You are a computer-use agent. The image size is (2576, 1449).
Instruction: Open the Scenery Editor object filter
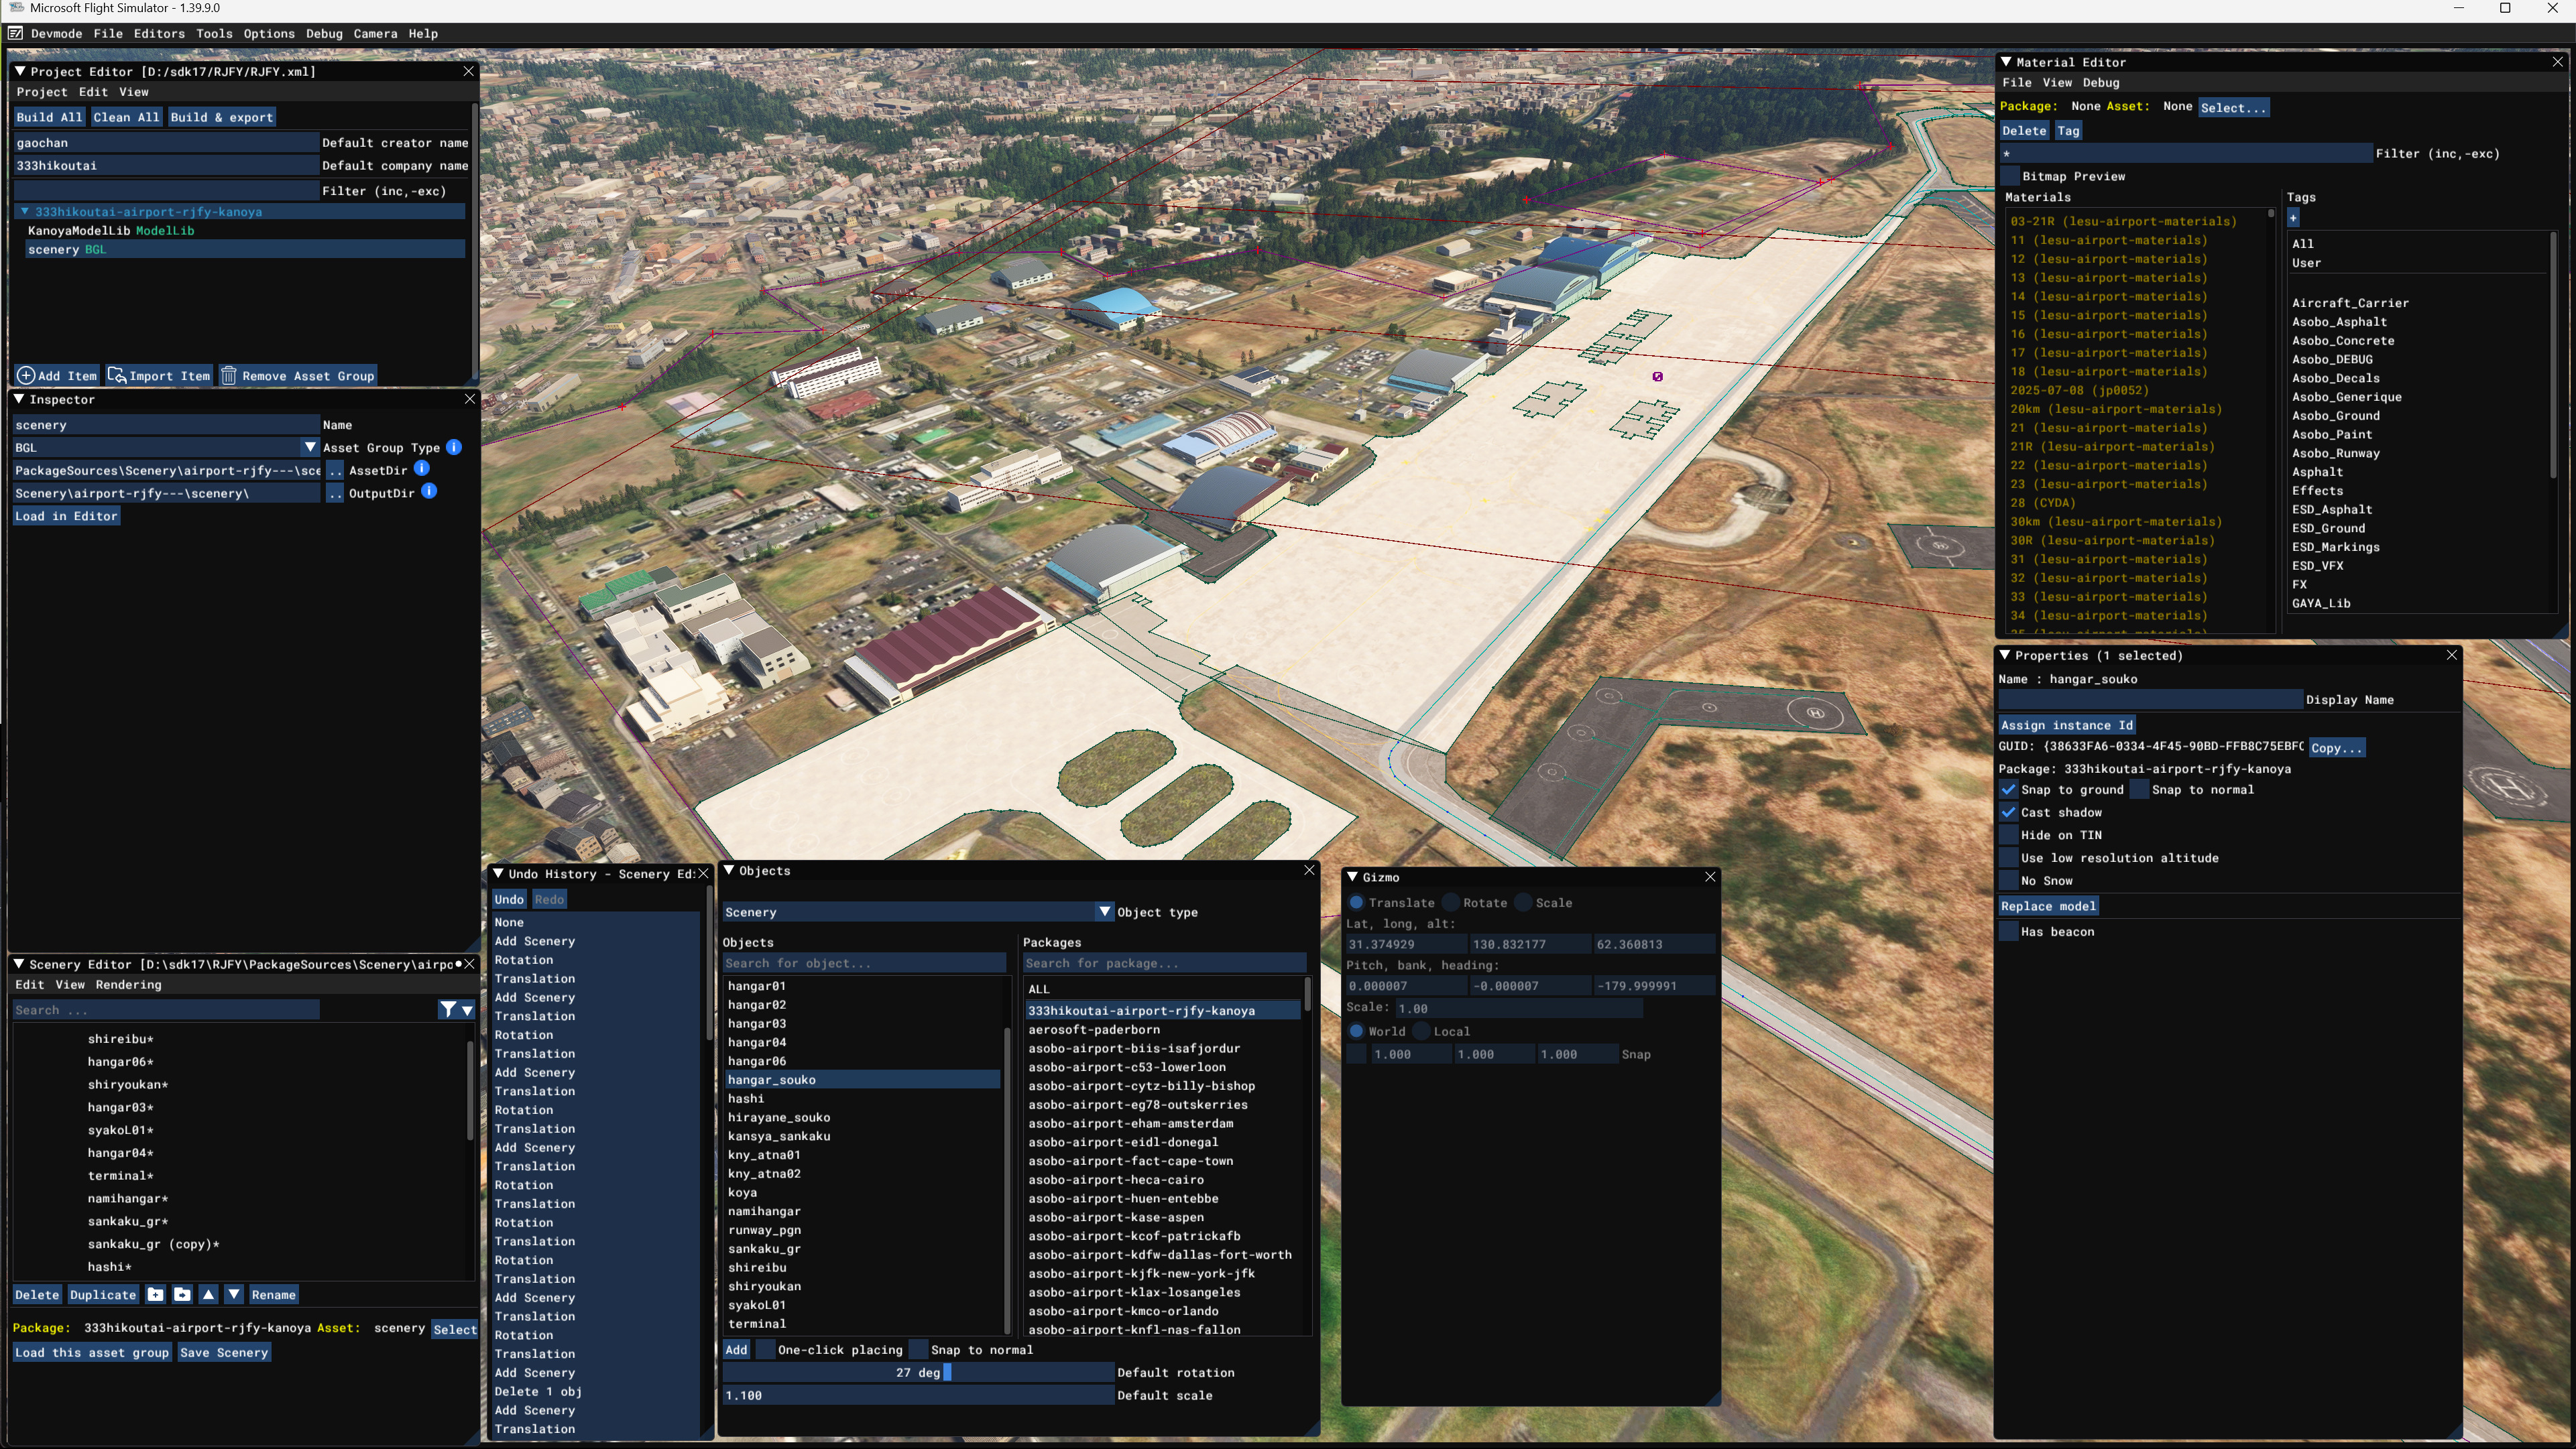tap(448, 1010)
